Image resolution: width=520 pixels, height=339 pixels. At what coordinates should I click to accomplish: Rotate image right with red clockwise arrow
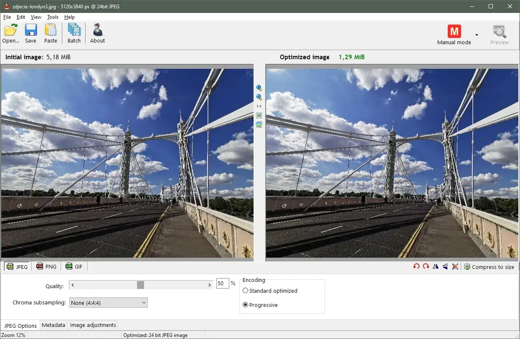point(426,266)
